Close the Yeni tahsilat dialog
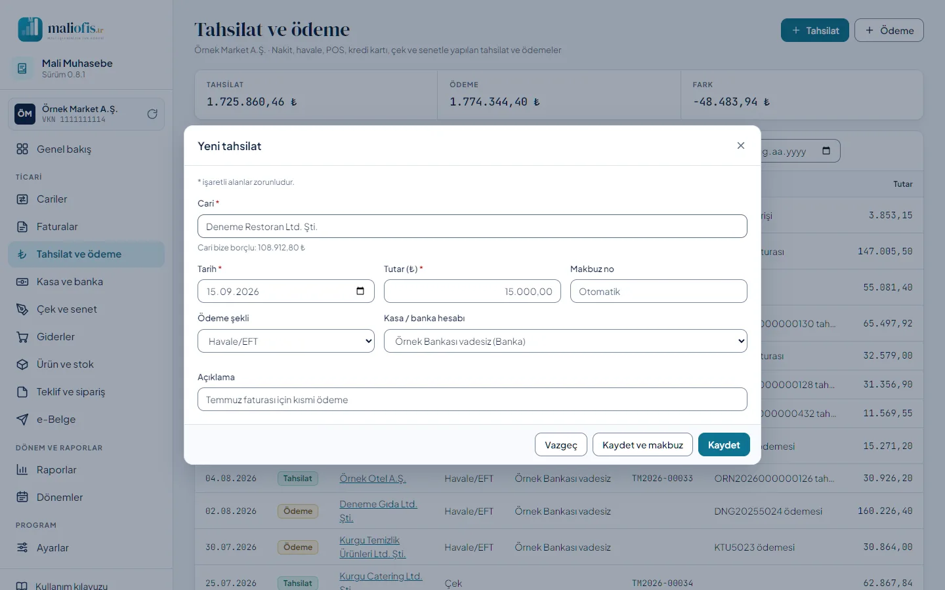 741,146
